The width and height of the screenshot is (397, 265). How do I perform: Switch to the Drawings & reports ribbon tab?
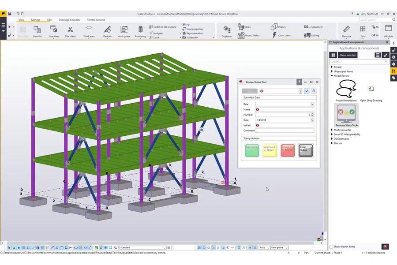pyautogui.click(x=69, y=19)
